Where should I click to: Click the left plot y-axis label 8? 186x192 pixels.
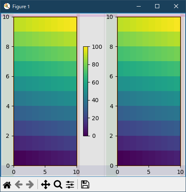point(7,47)
